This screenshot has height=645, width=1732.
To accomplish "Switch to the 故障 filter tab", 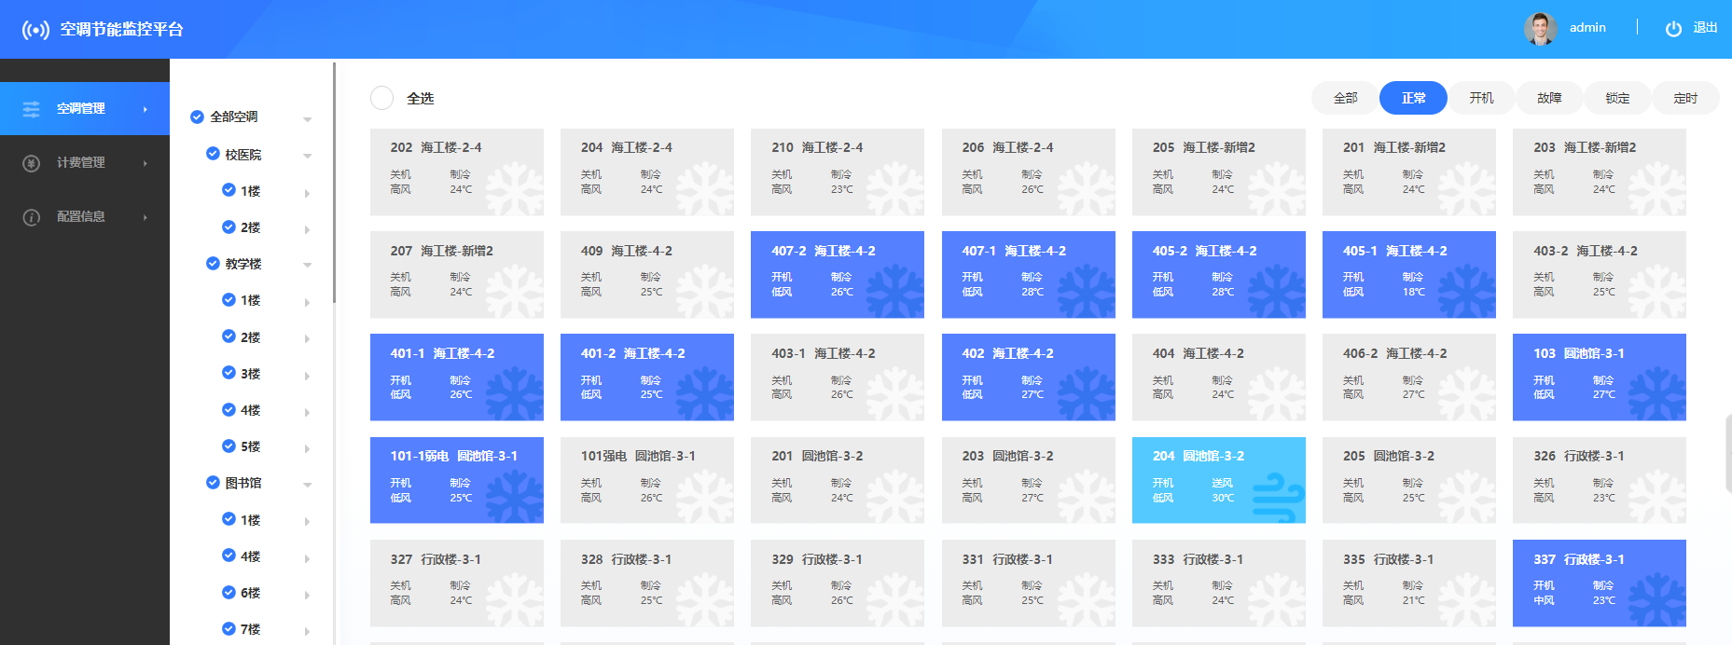I will tap(1549, 98).
